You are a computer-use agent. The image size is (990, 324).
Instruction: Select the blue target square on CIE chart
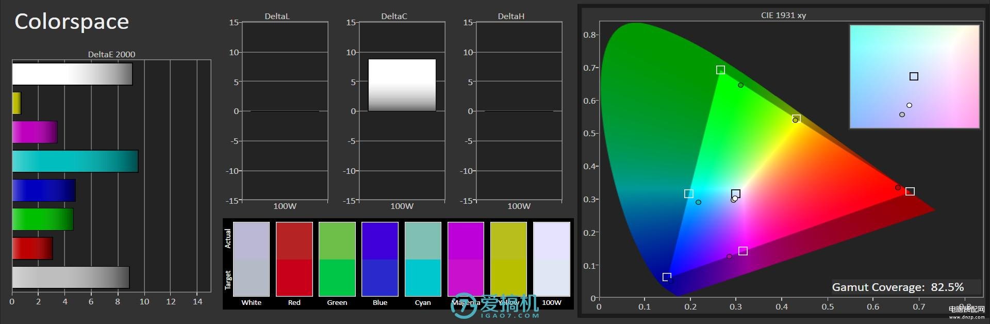666,277
